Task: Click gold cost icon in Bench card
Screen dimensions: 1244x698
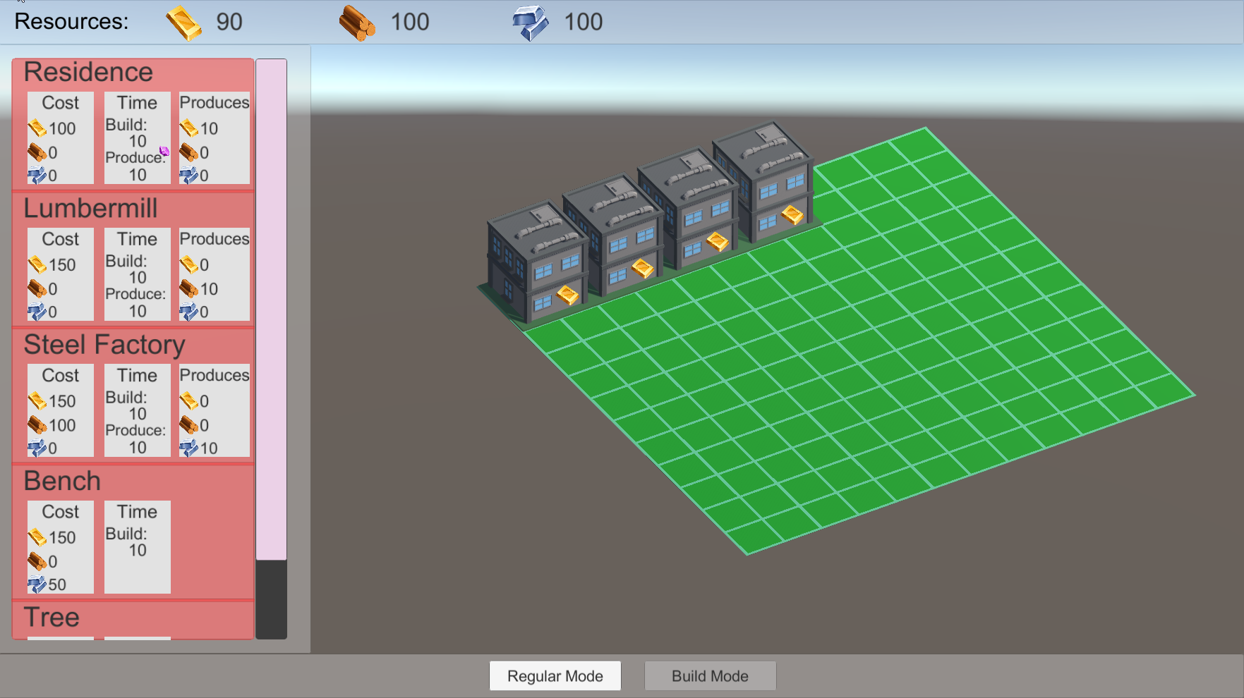Action: coord(37,537)
